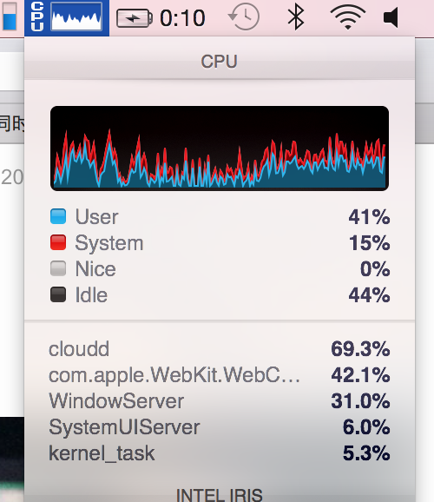Click the CPU panel header title

(x=220, y=61)
